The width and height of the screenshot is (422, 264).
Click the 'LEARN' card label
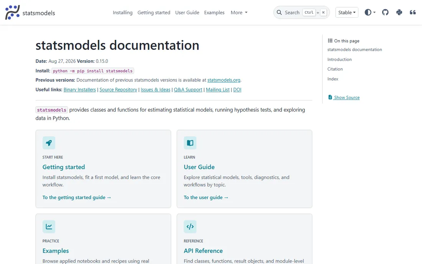pyautogui.click(x=190, y=157)
